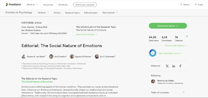Open View article impact link
This screenshot has width=208, height=98.
point(175,46)
